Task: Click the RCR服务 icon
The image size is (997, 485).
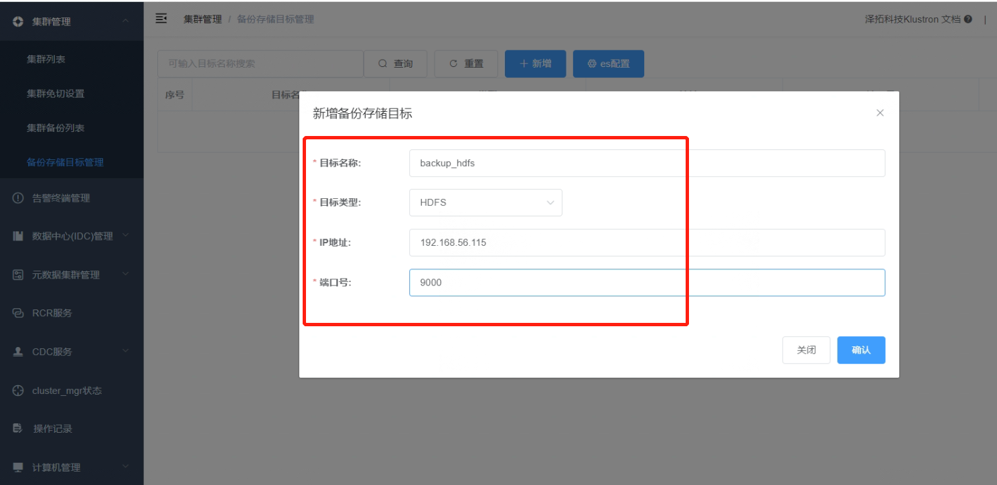Action: click(18, 313)
